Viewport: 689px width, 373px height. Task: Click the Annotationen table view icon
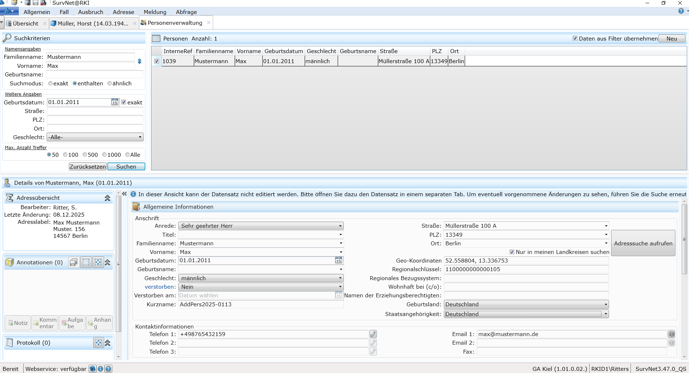(86, 263)
